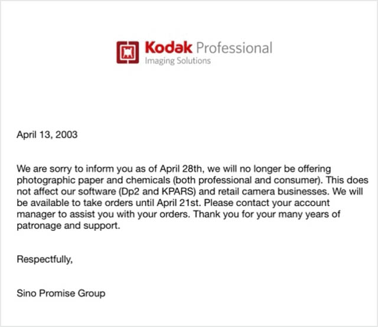
Task: Click the April 13, 2003 date line
Action: [47, 135]
